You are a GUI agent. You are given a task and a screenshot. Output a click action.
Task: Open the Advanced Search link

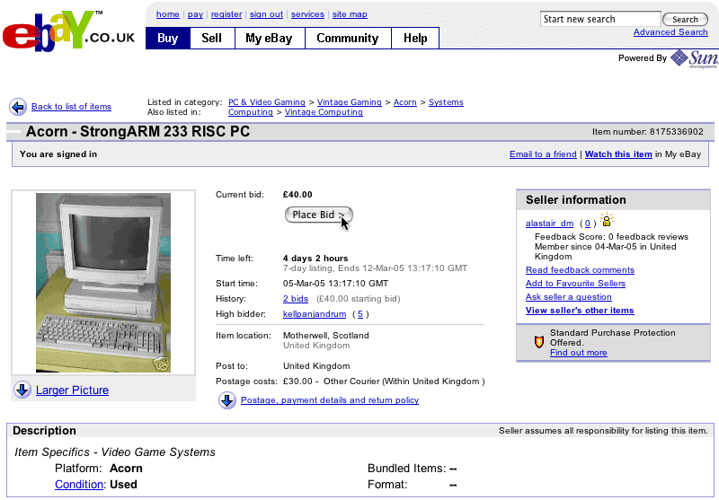[x=670, y=32]
